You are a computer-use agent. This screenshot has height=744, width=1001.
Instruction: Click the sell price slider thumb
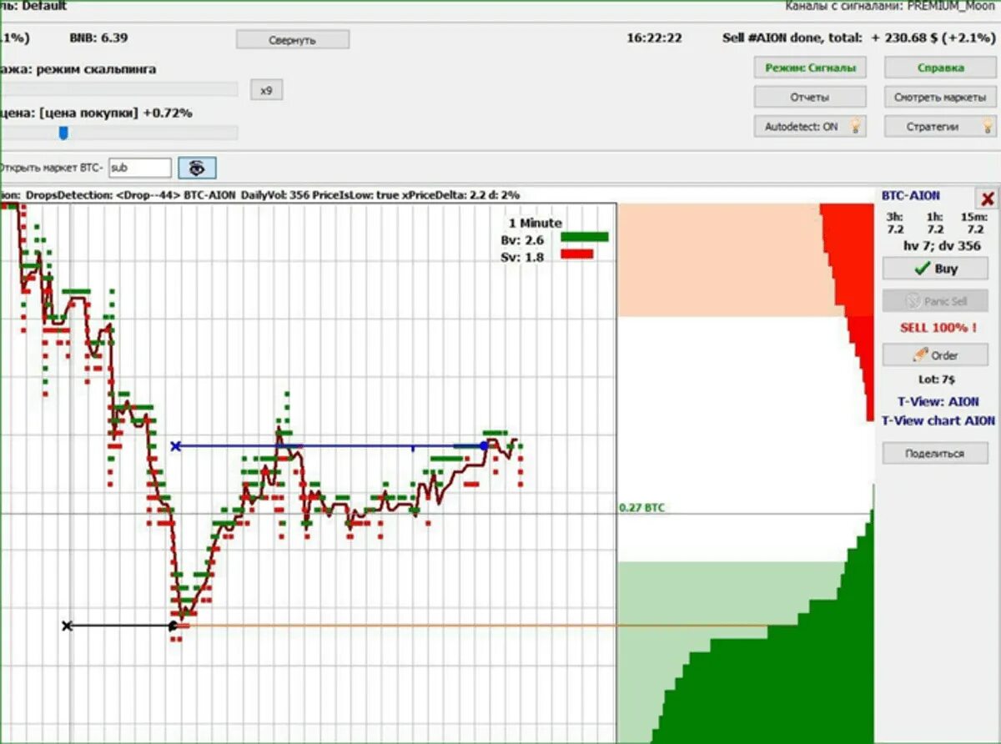[x=63, y=133]
